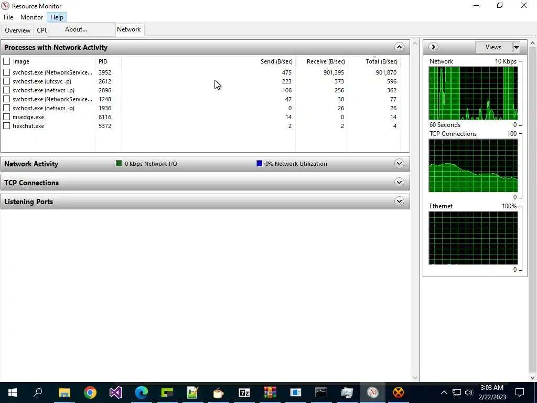537x403 pixels.
Task: Check the select-all Image header checkbox
Action: click(6, 61)
